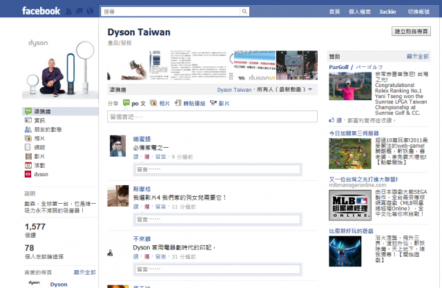Open the friend requests icon in top bar
The width and height of the screenshot is (442, 288).
(x=68, y=11)
